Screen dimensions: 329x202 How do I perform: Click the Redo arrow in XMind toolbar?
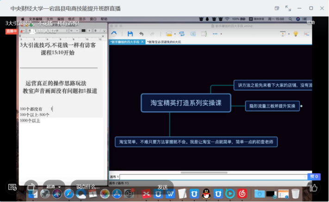[152, 34]
